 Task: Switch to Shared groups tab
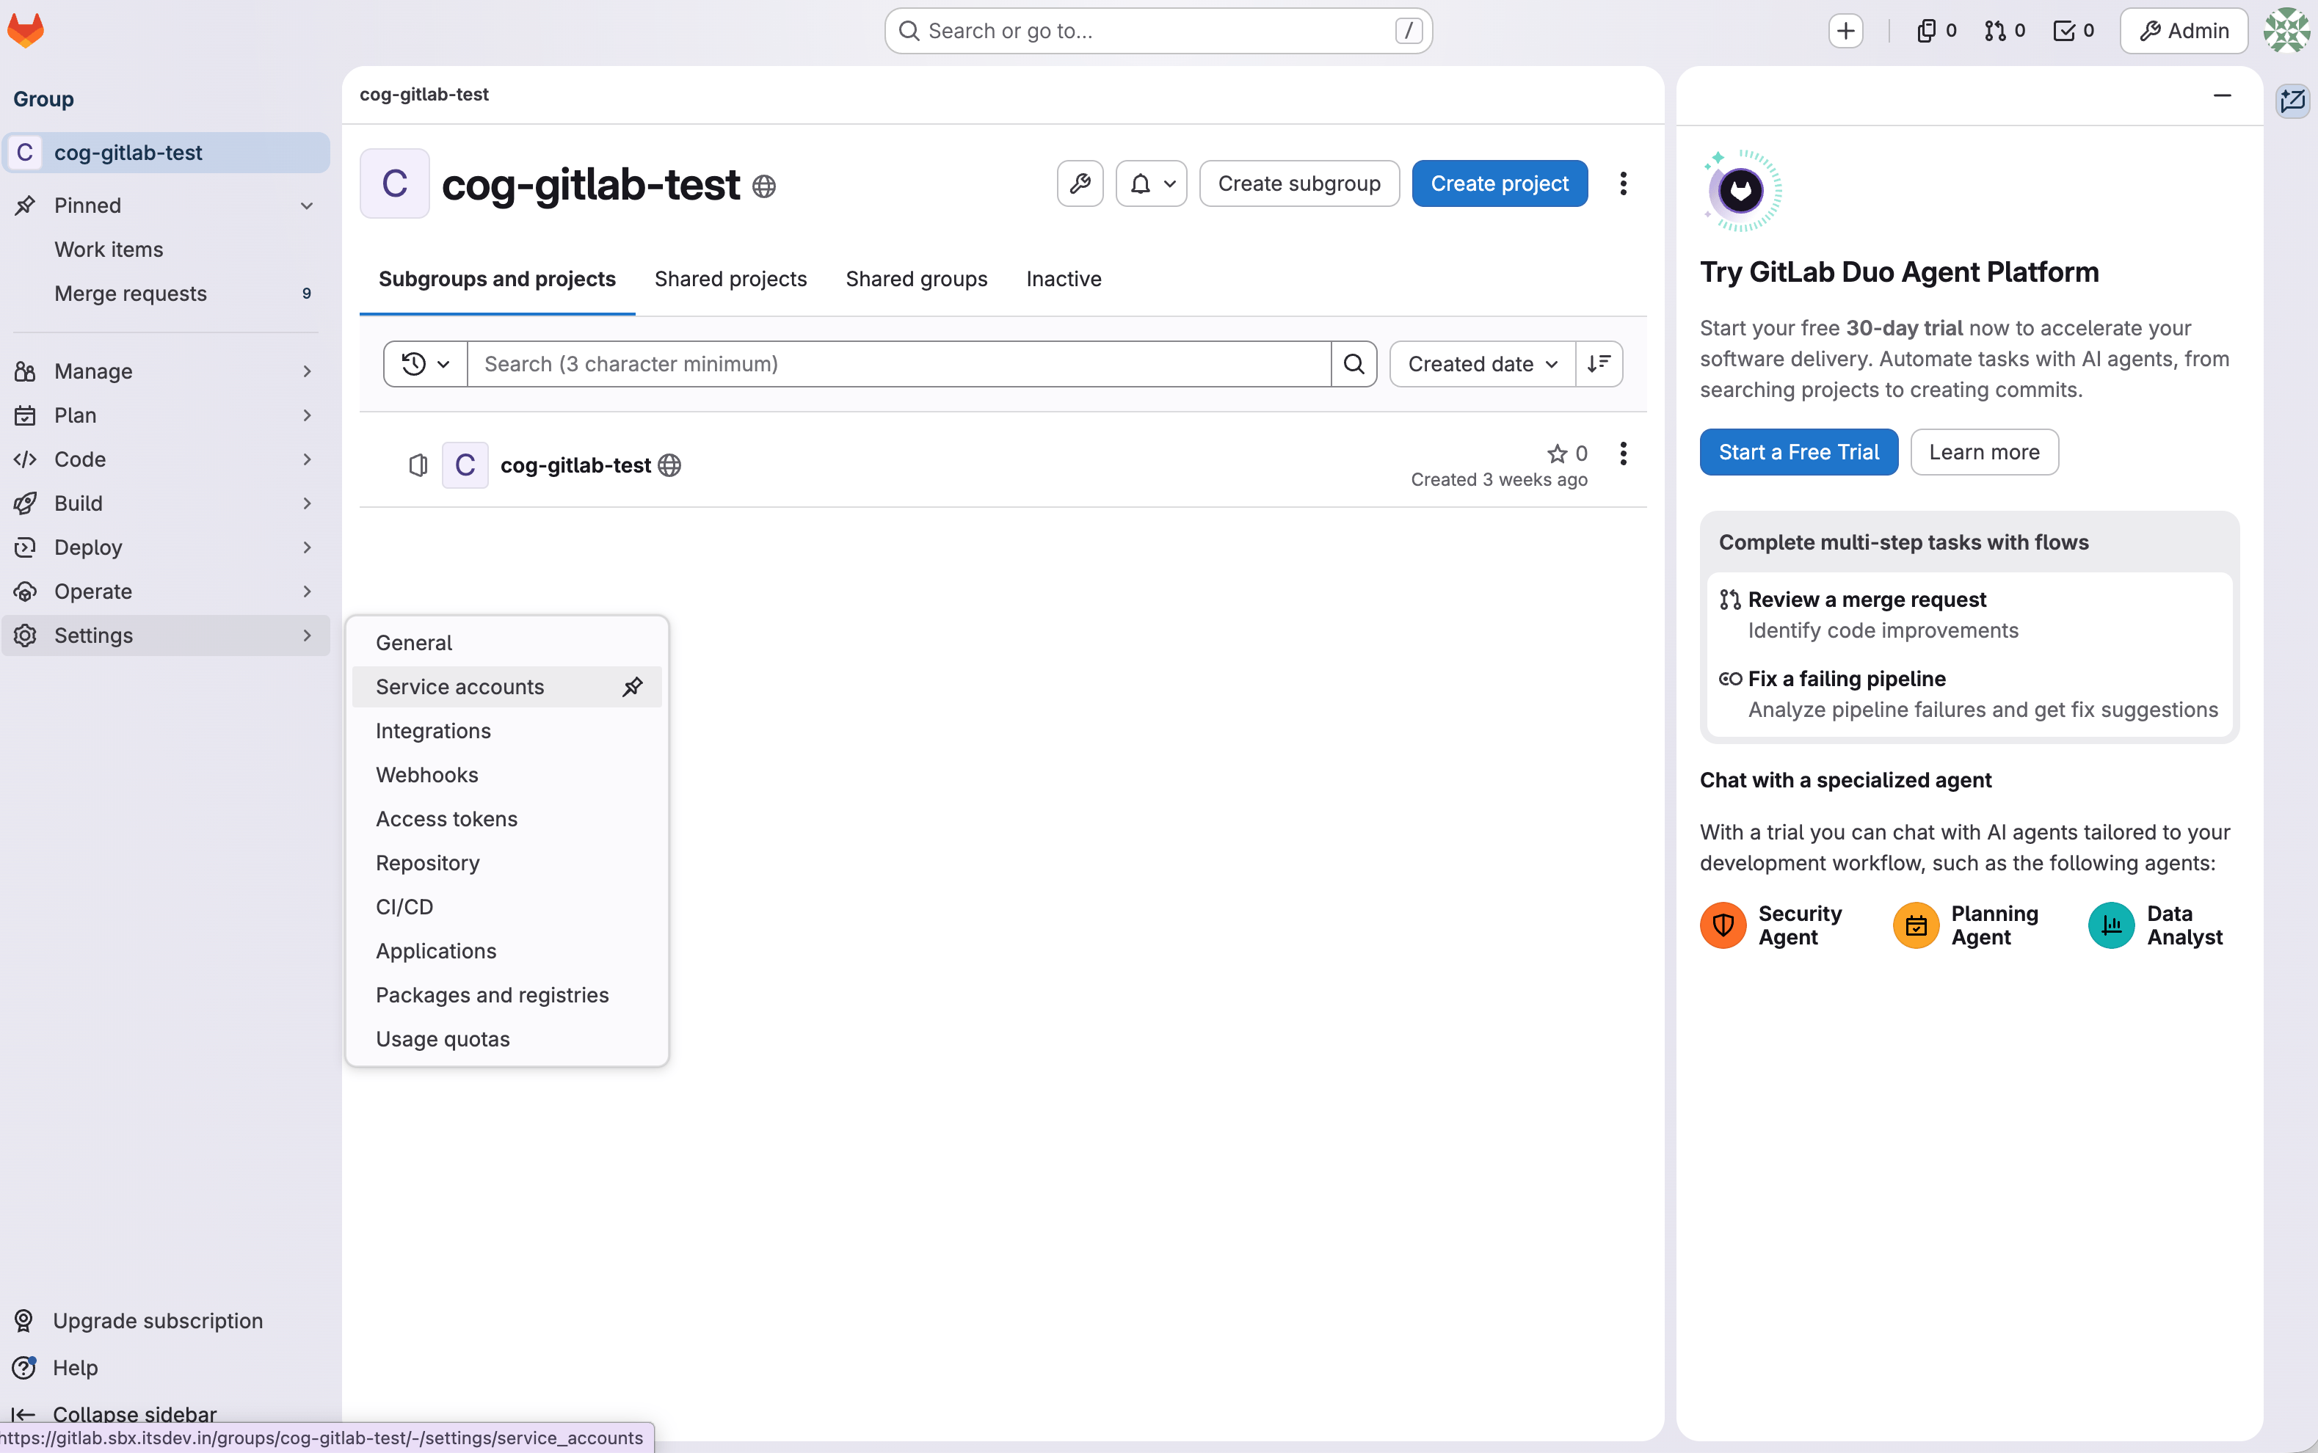pos(916,279)
